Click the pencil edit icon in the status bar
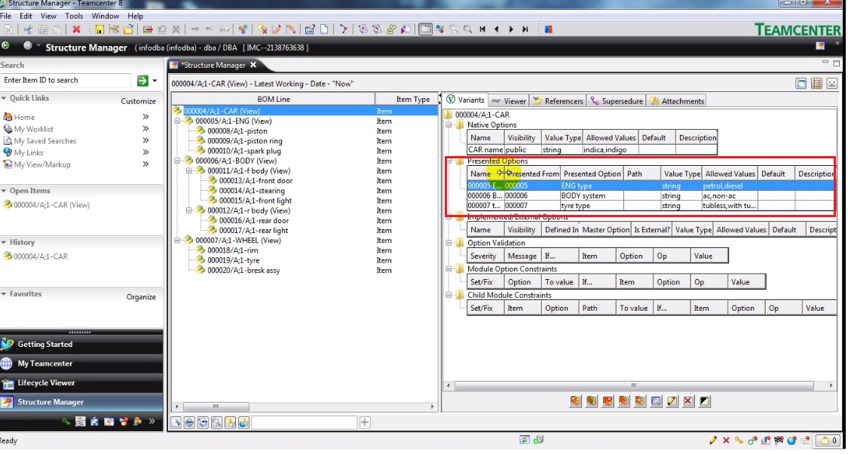This screenshot has width=848, height=454. (x=713, y=440)
